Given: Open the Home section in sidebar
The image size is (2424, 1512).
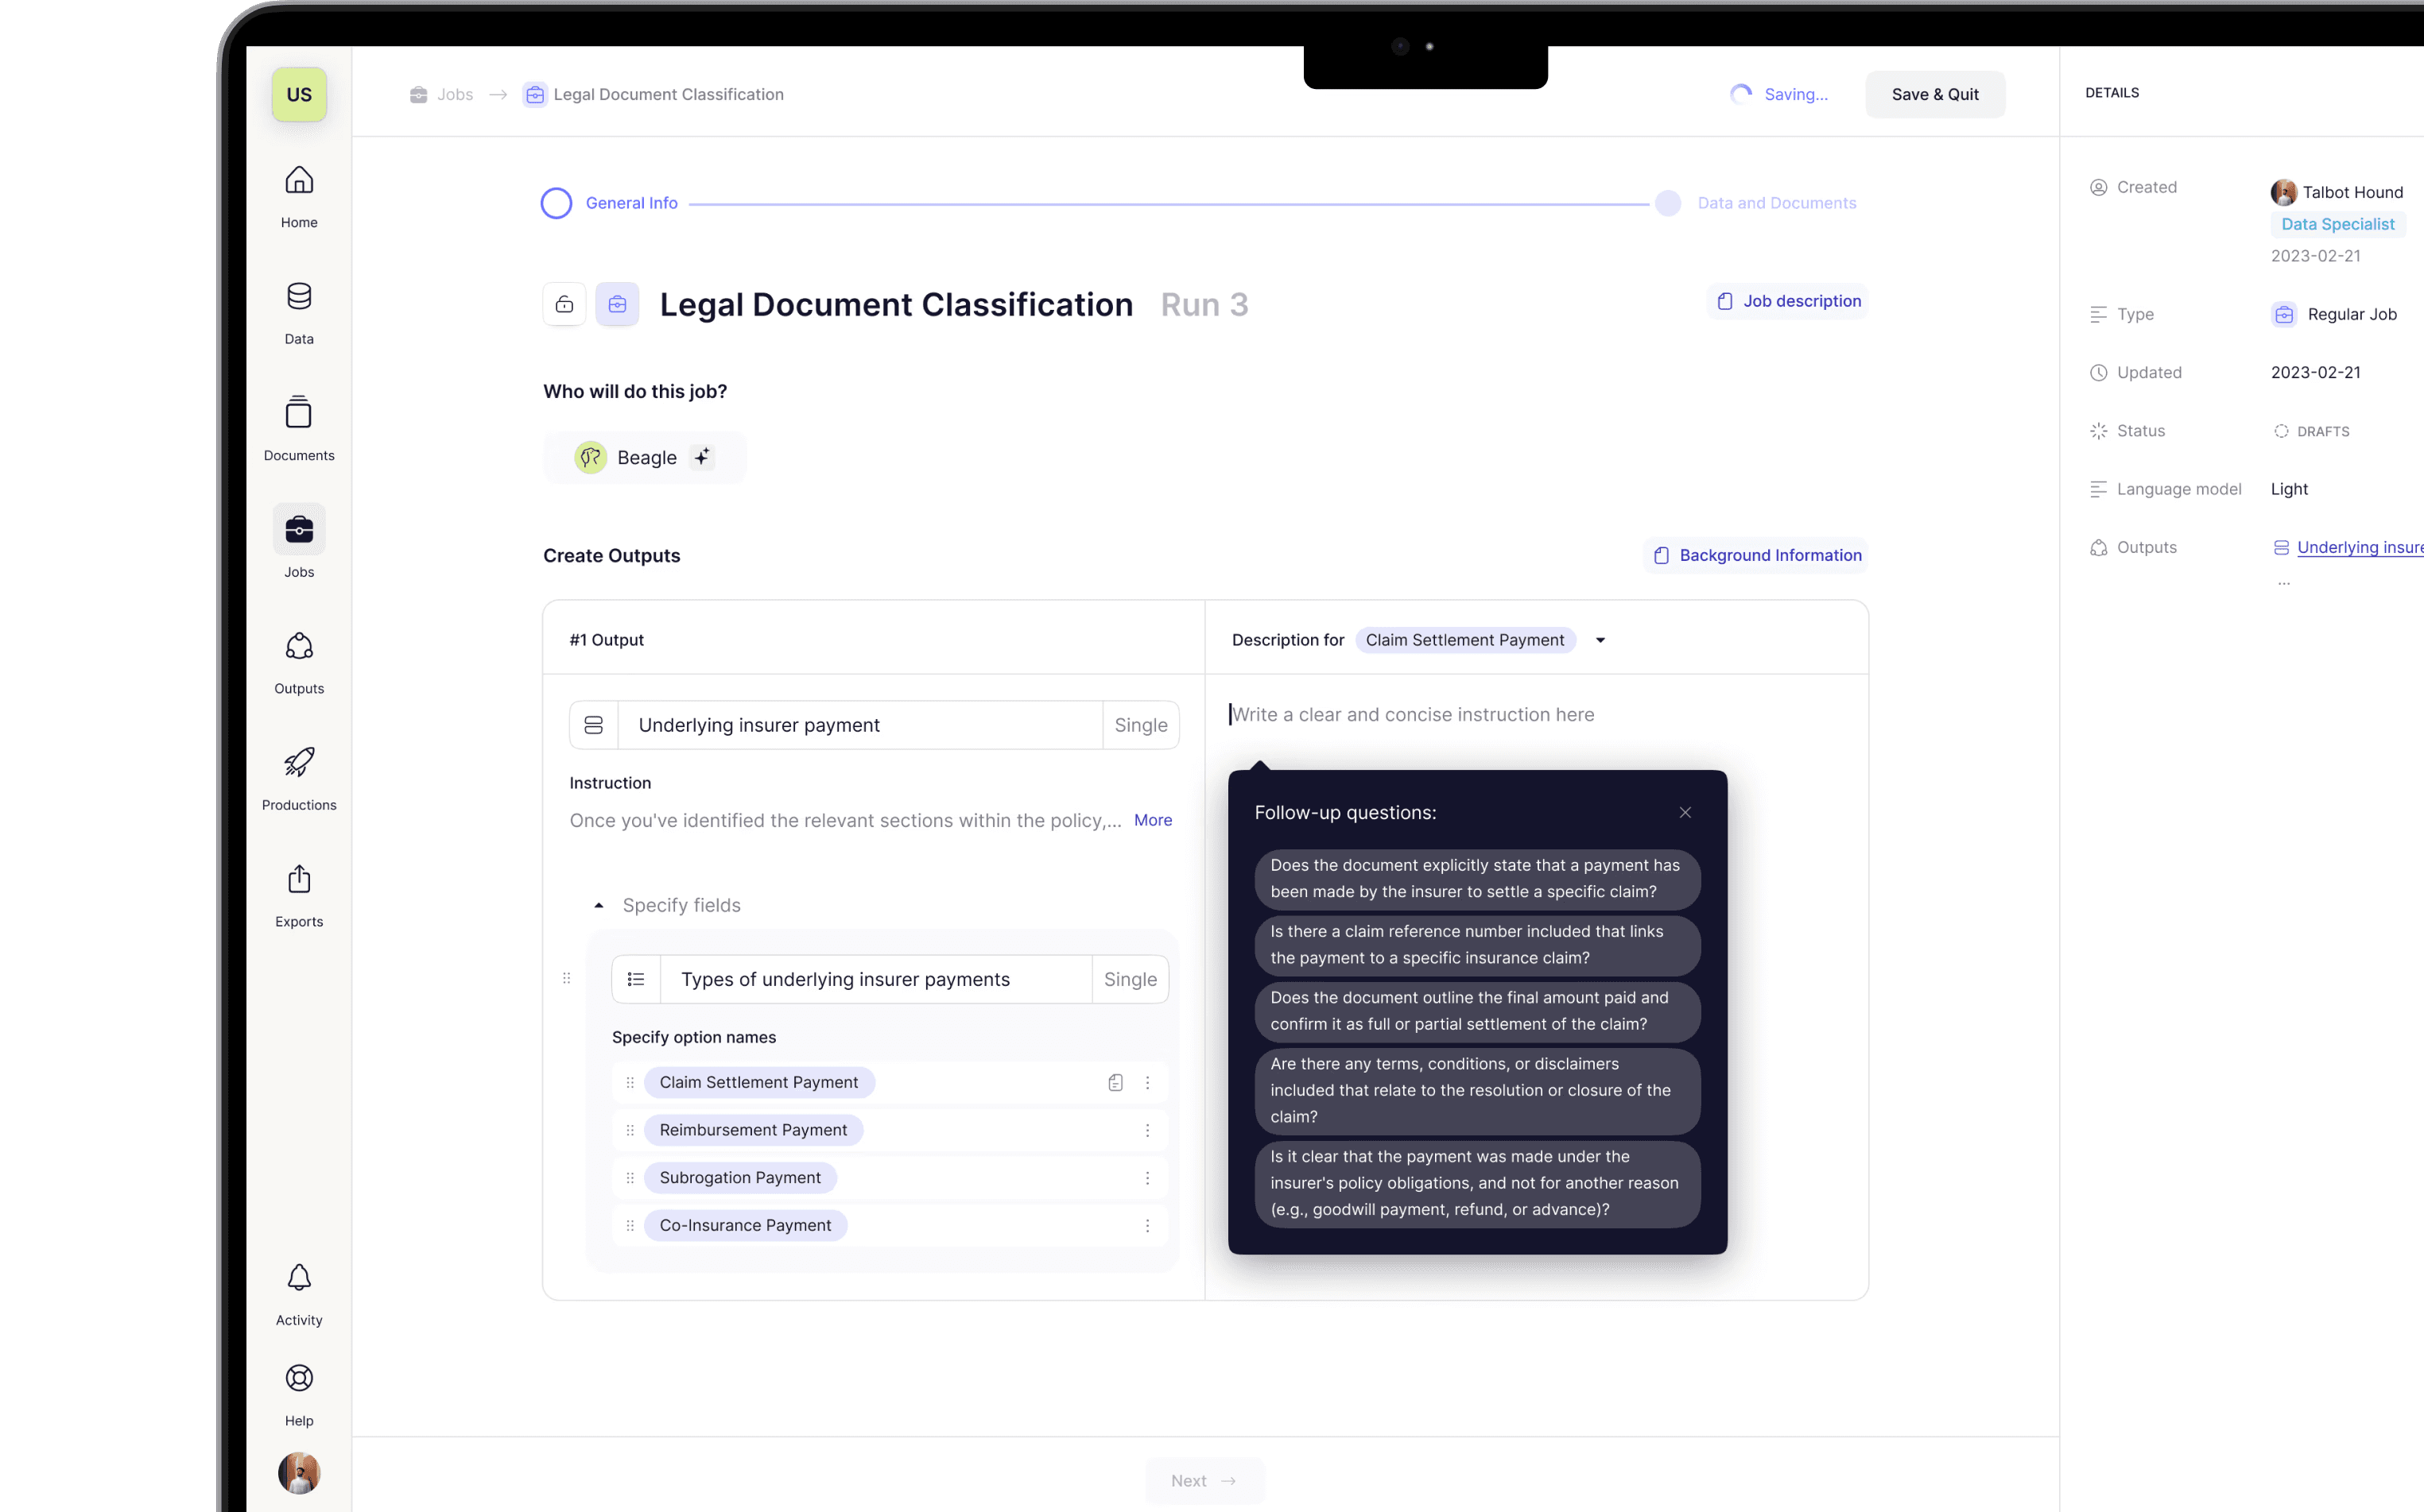Looking at the screenshot, I should [298, 196].
